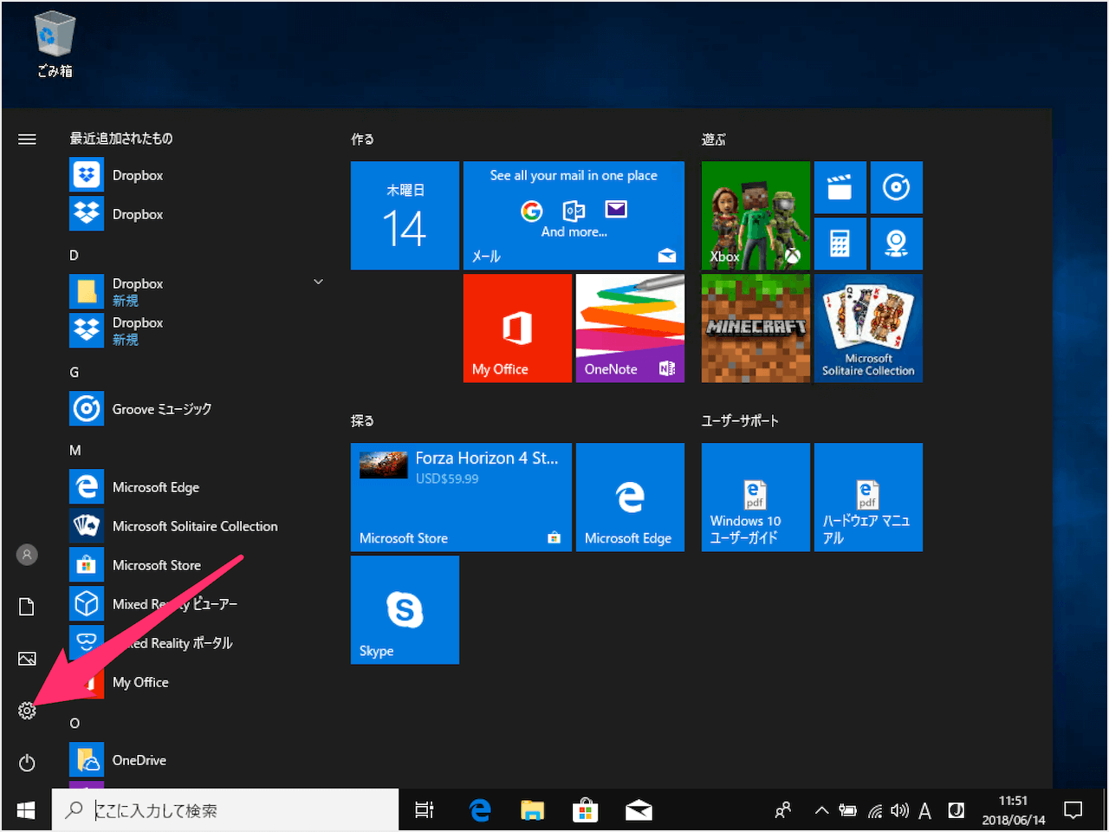The image size is (1109, 832).
Task: Open File Explorer from the taskbar
Action: pos(532,810)
